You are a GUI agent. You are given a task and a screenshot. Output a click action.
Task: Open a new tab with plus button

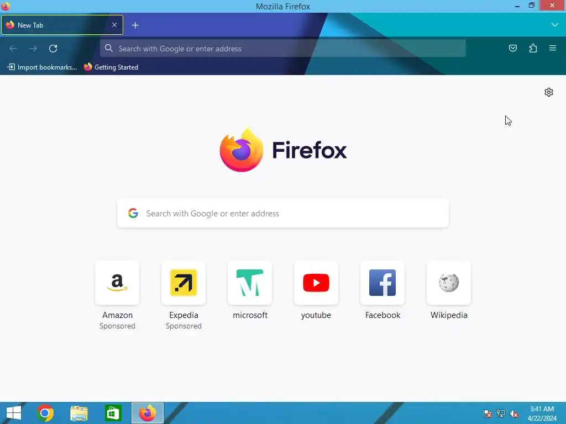pyautogui.click(x=135, y=25)
